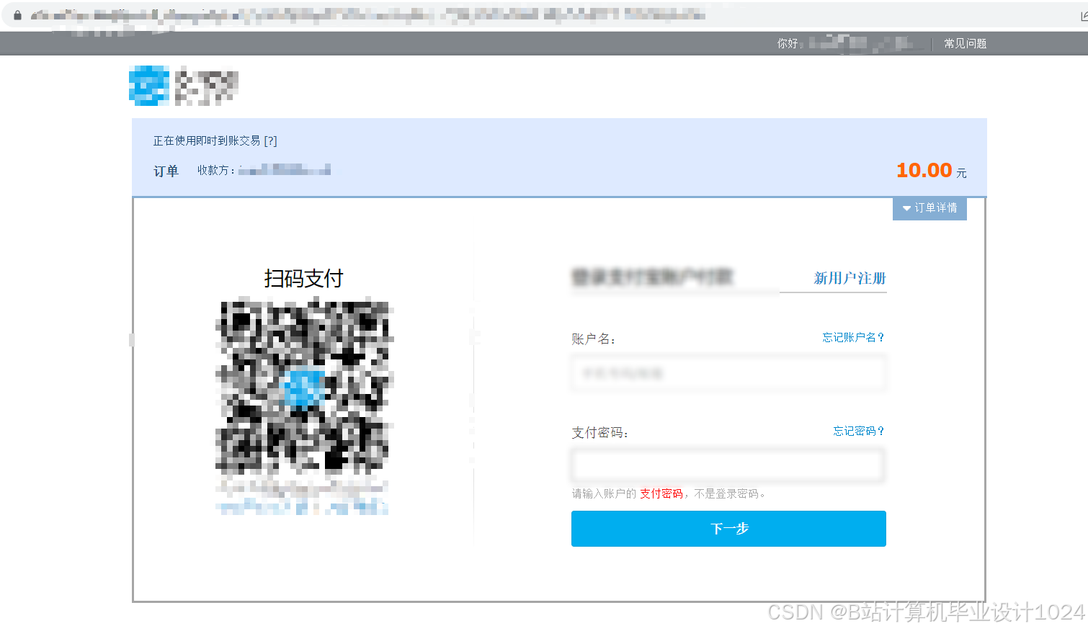Click the share icon at address bar end
Viewport: 1088px width, 631px height.
[1084, 16]
